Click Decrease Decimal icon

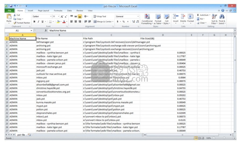(x=137, y=21)
